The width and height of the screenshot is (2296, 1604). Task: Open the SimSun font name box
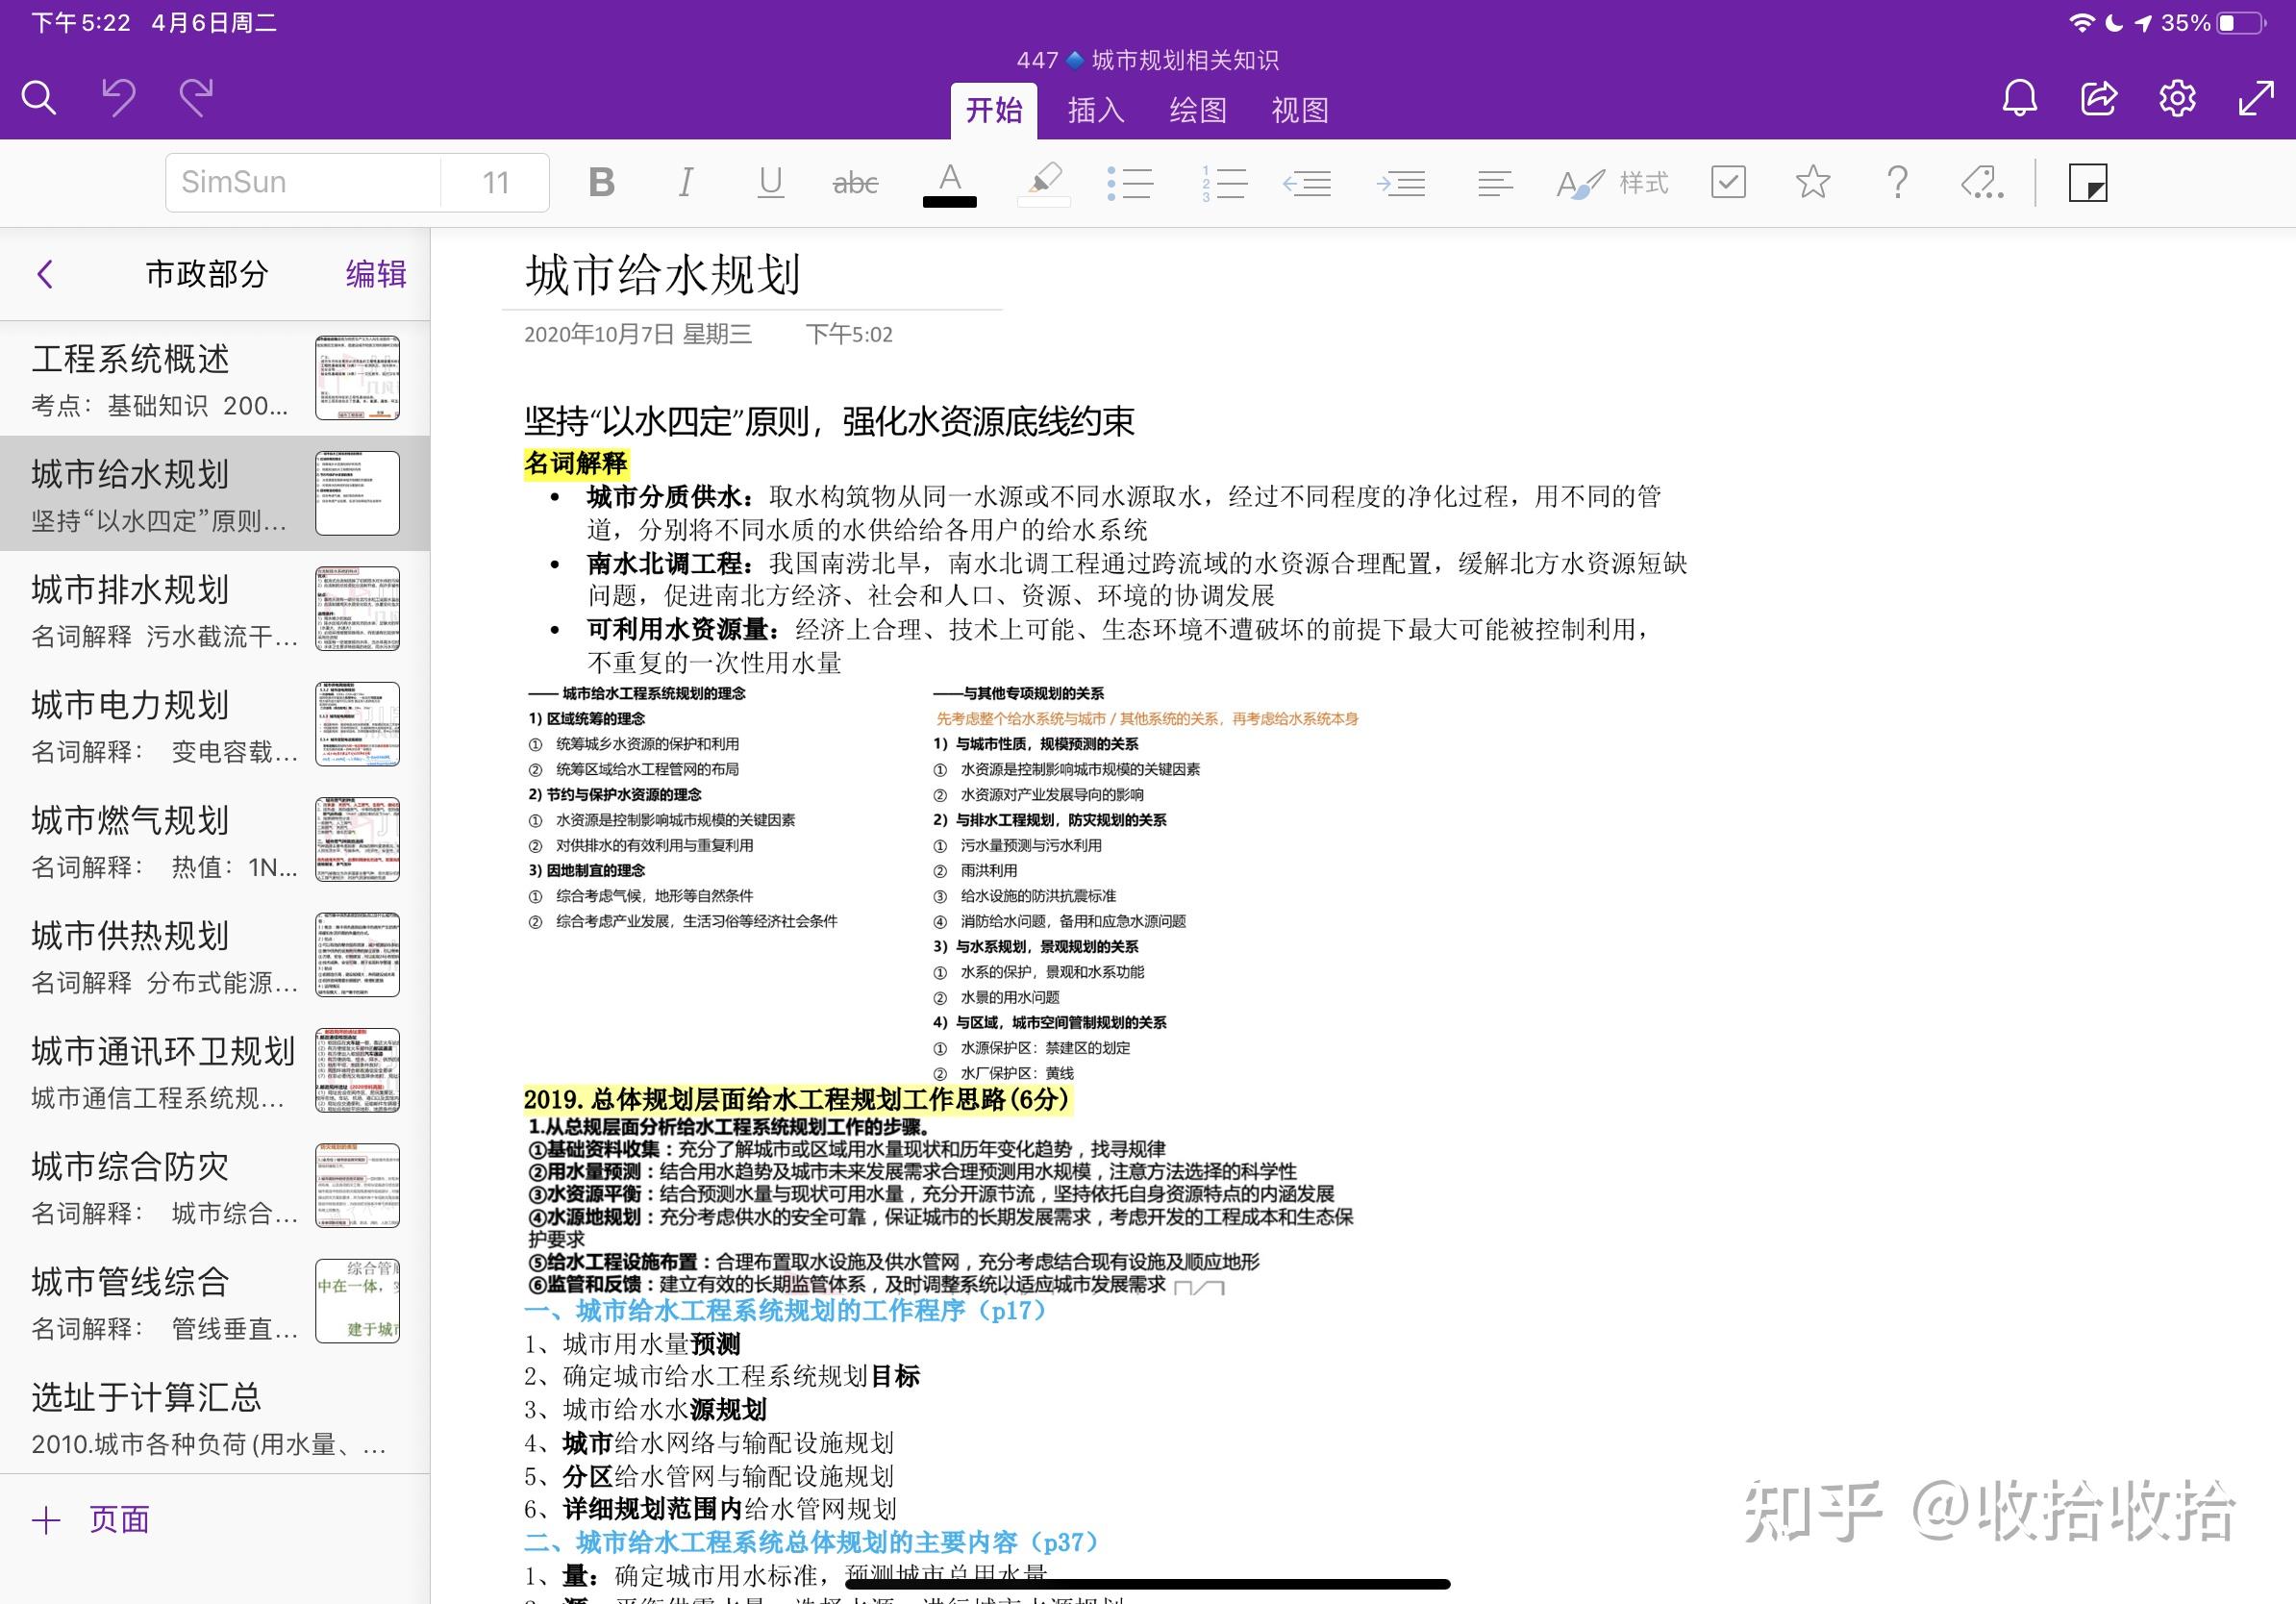click(x=303, y=182)
